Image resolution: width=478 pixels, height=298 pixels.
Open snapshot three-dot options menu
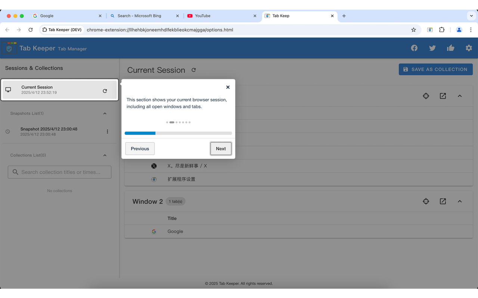[108, 131]
